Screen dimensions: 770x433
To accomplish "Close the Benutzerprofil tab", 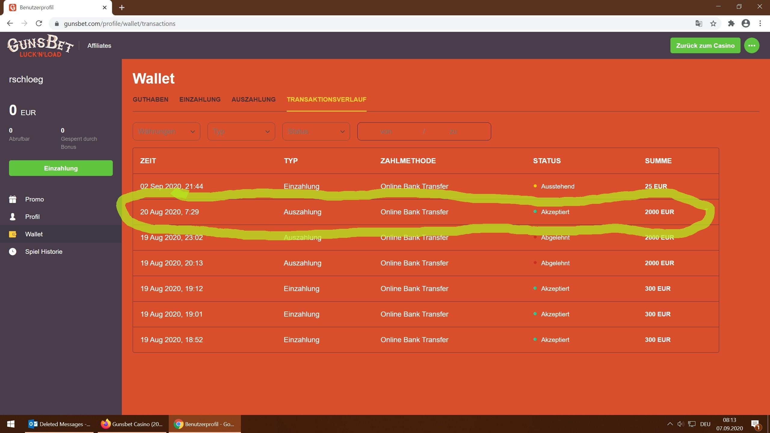I will point(105,8).
